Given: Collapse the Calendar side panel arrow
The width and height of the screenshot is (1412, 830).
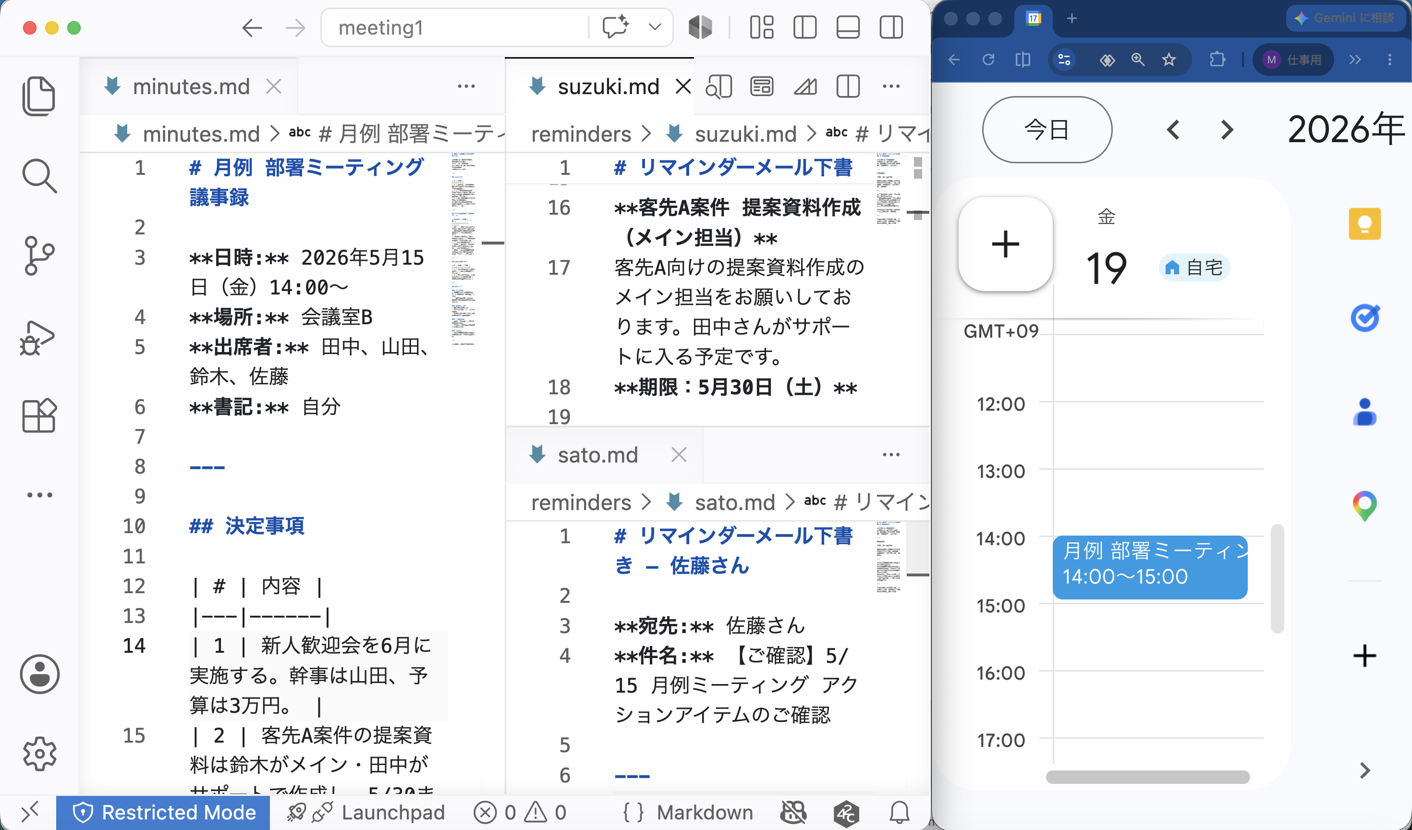Looking at the screenshot, I should 1365,770.
